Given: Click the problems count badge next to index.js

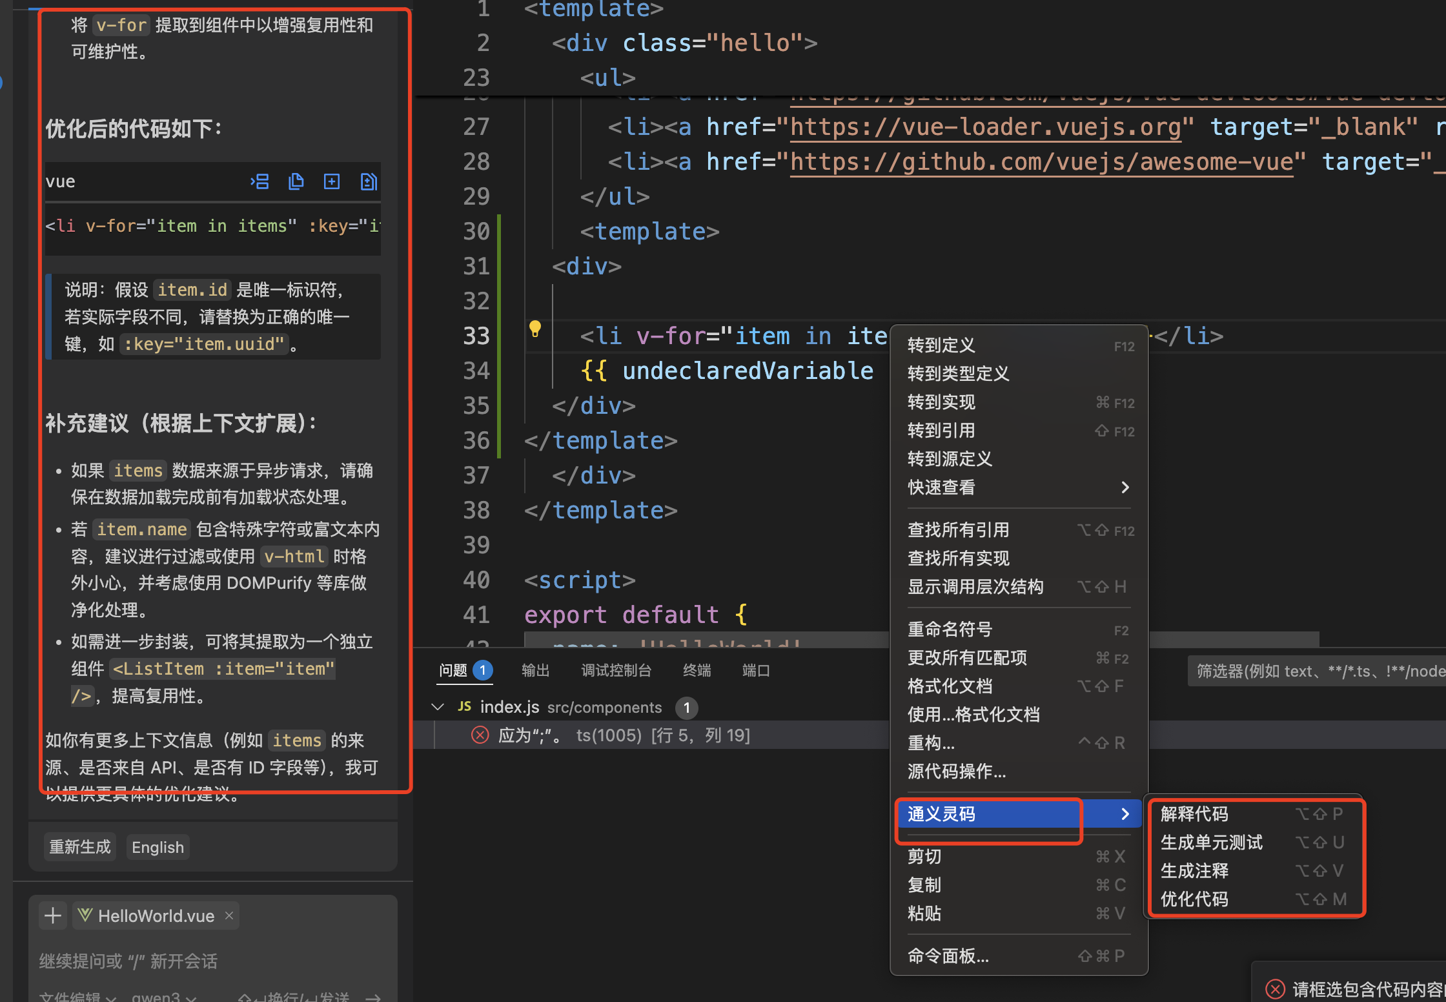Looking at the screenshot, I should (687, 708).
